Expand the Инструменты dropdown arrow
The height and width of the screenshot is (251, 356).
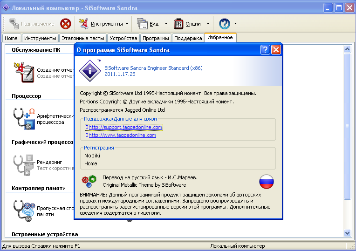(127, 24)
